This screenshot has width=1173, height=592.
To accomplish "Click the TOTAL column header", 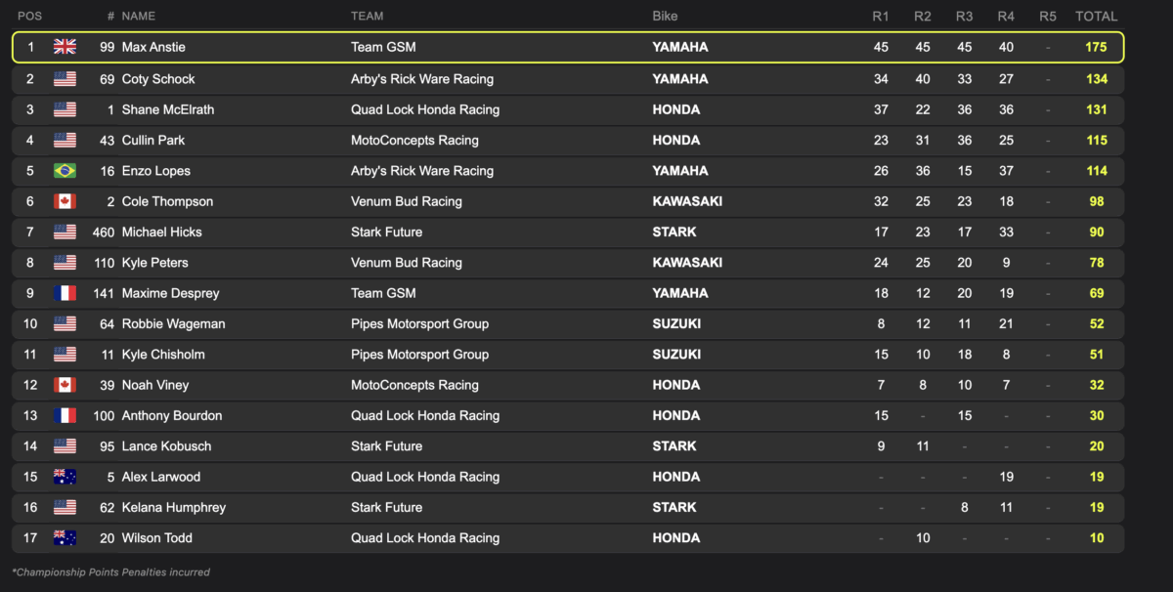I will (x=1096, y=17).
